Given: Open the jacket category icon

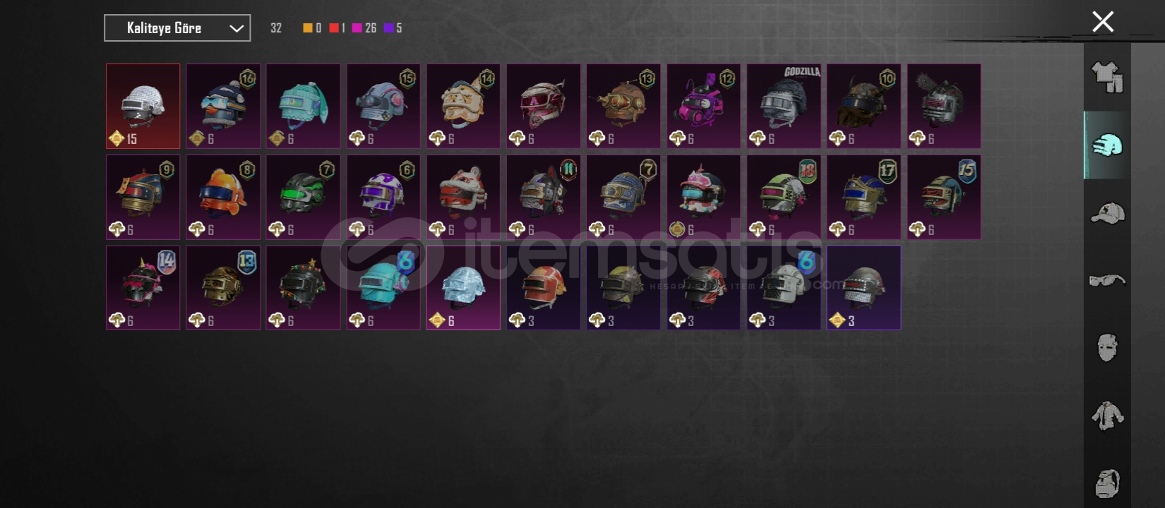Looking at the screenshot, I should tap(1107, 416).
